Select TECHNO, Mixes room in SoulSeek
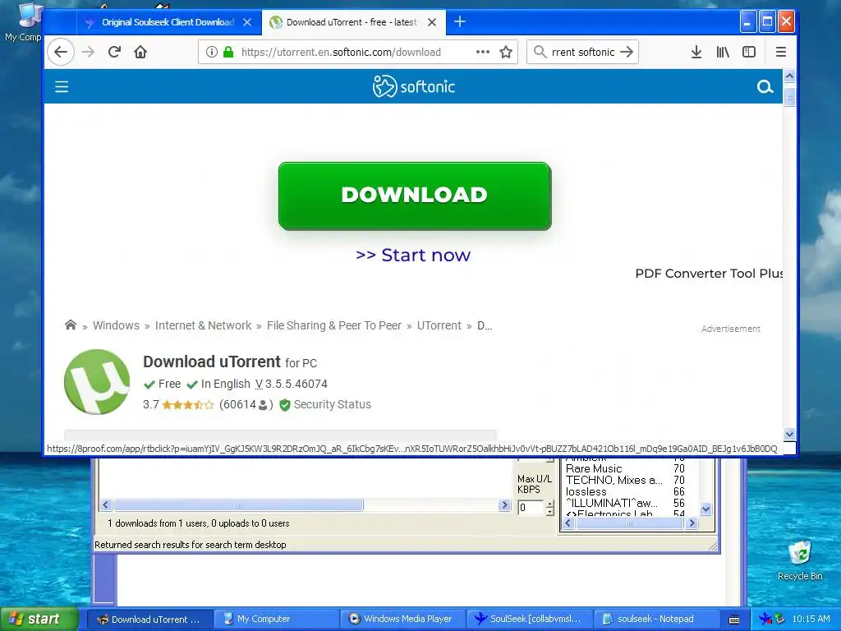Image resolution: width=841 pixels, height=631 pixels. point(614,480)
